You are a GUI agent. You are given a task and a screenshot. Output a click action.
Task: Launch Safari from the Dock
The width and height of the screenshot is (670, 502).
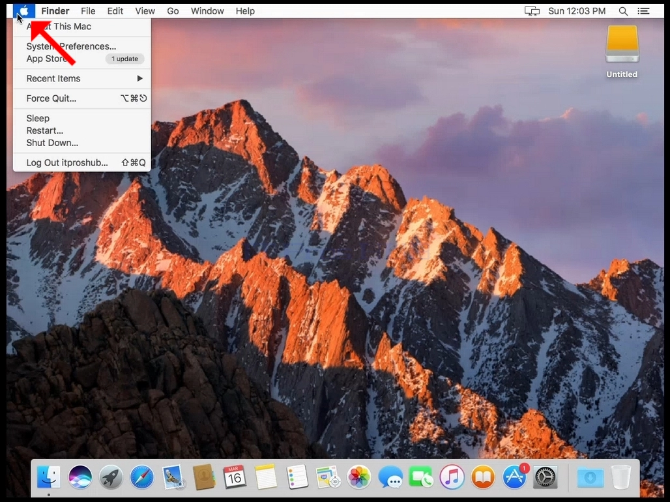point(142,477)
